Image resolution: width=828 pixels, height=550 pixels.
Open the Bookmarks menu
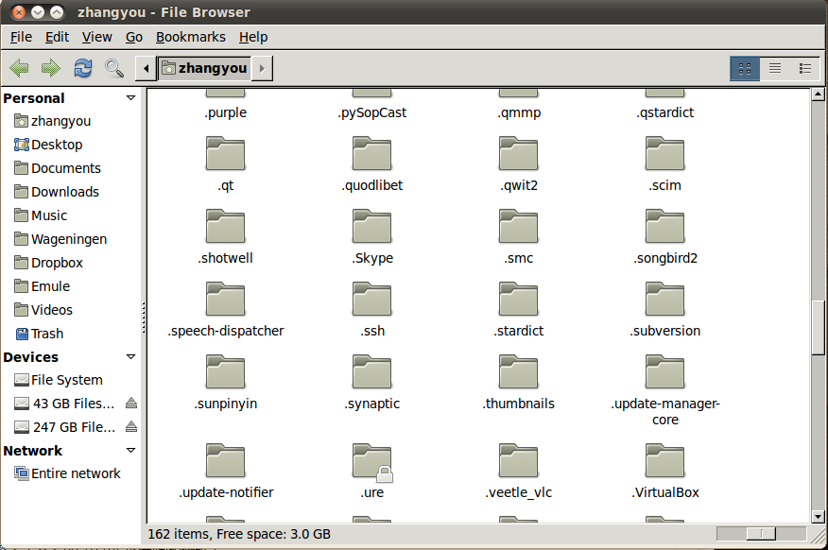tap(191, 37)
